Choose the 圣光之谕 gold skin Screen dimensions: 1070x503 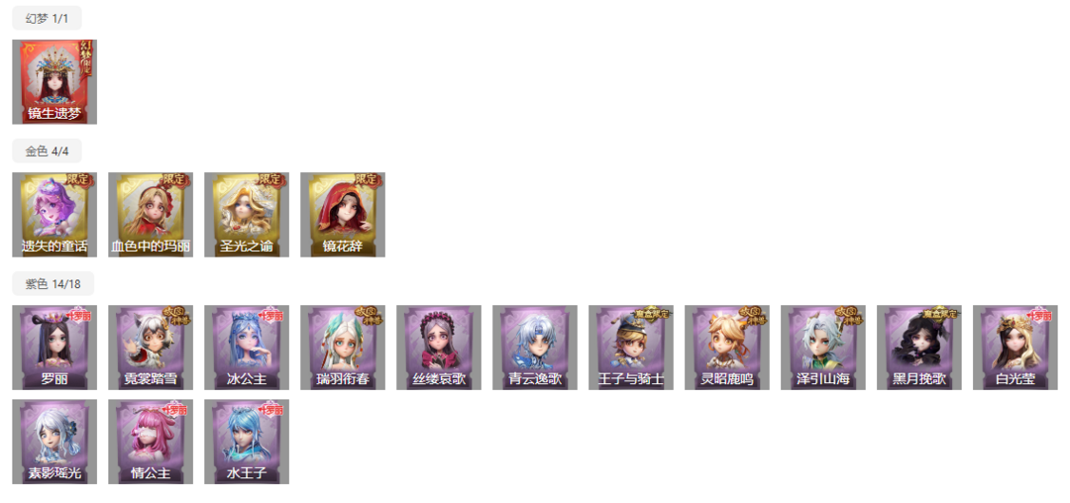coord(247,215)
